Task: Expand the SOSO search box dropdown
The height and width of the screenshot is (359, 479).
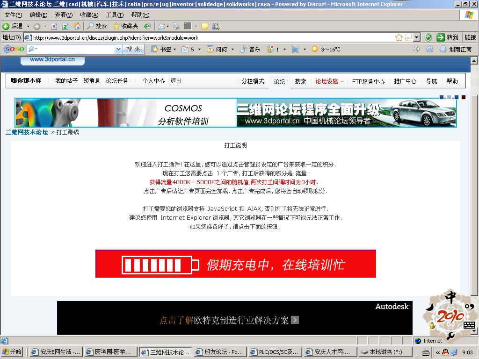Action: coord(118,49)
